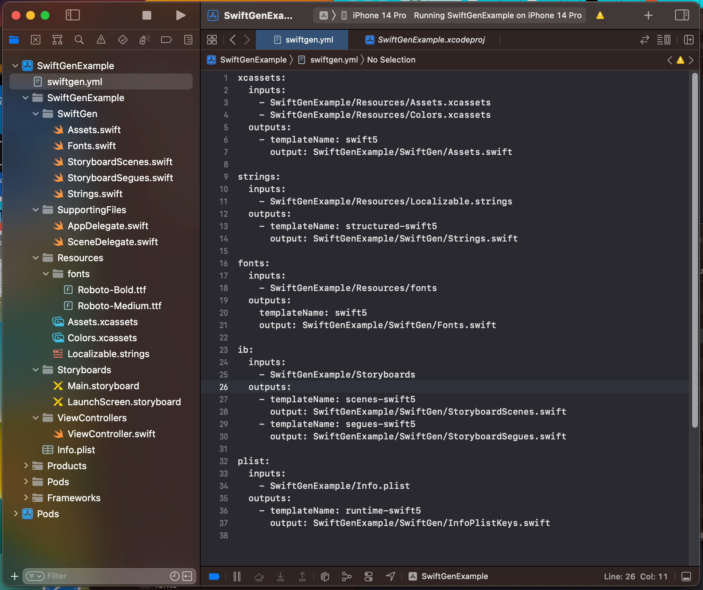Show the Project navigator folder icon

[14, 40]
